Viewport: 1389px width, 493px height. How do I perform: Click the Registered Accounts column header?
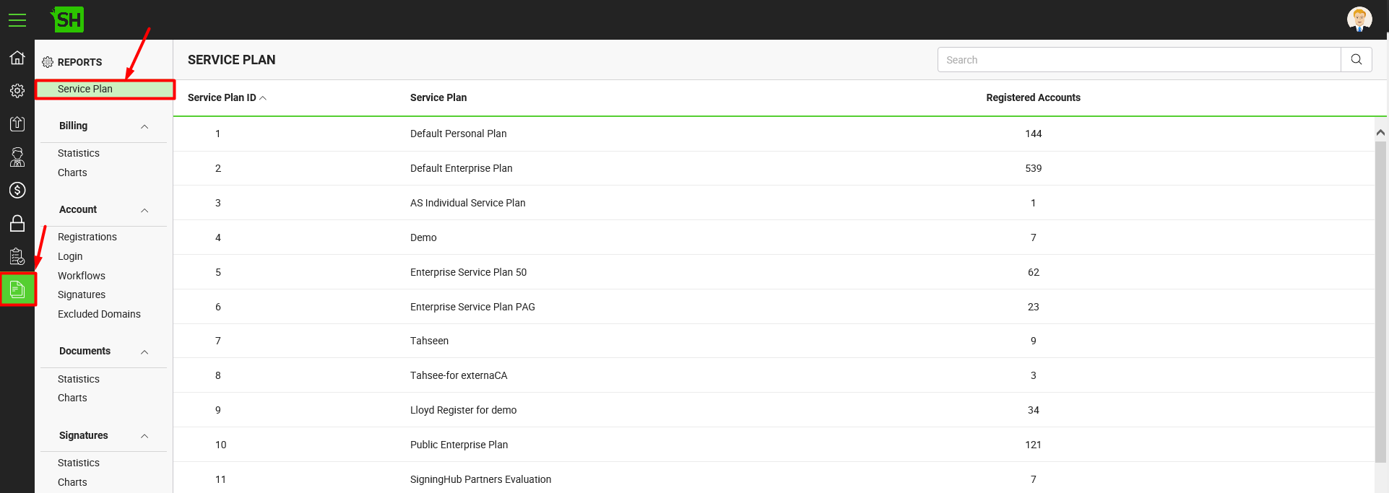[1033, 97]
